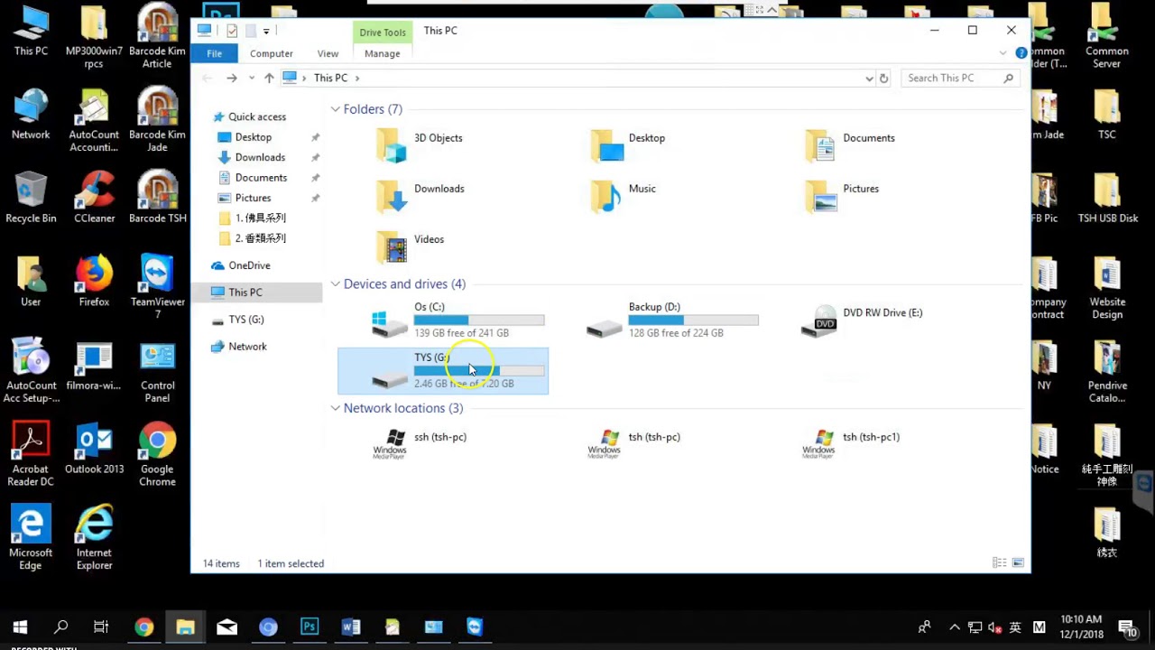
Task: Select This PC in navigation pane
Action: (256, 292)
